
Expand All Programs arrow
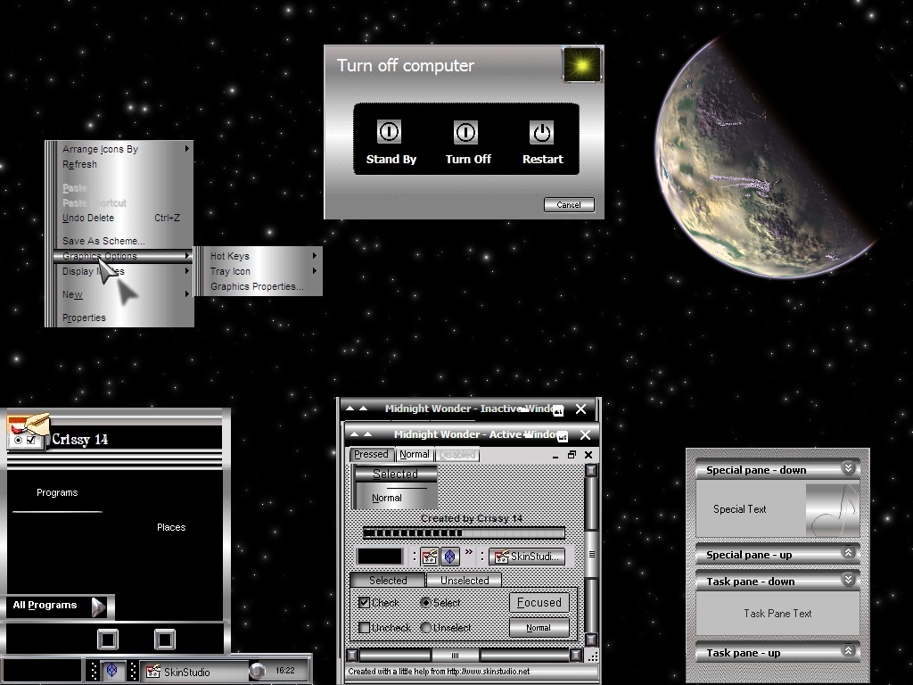tap(98, 607)
